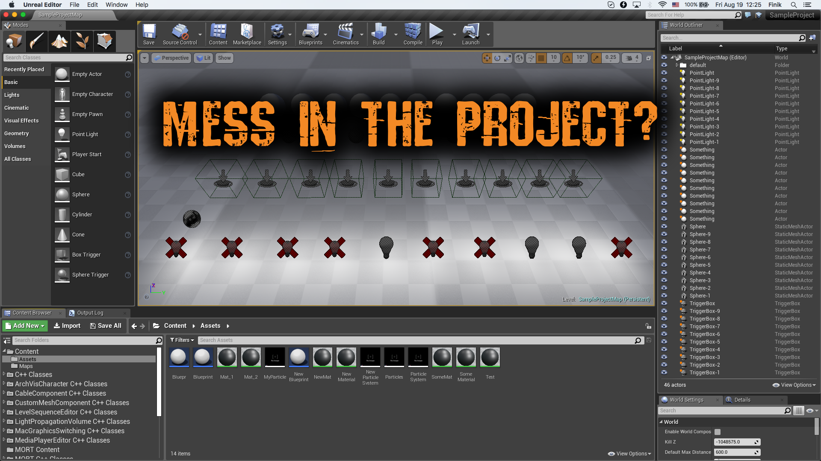821x461 pixels.
Task: Open the Content toolbar icon
Action: click(218, 34)
